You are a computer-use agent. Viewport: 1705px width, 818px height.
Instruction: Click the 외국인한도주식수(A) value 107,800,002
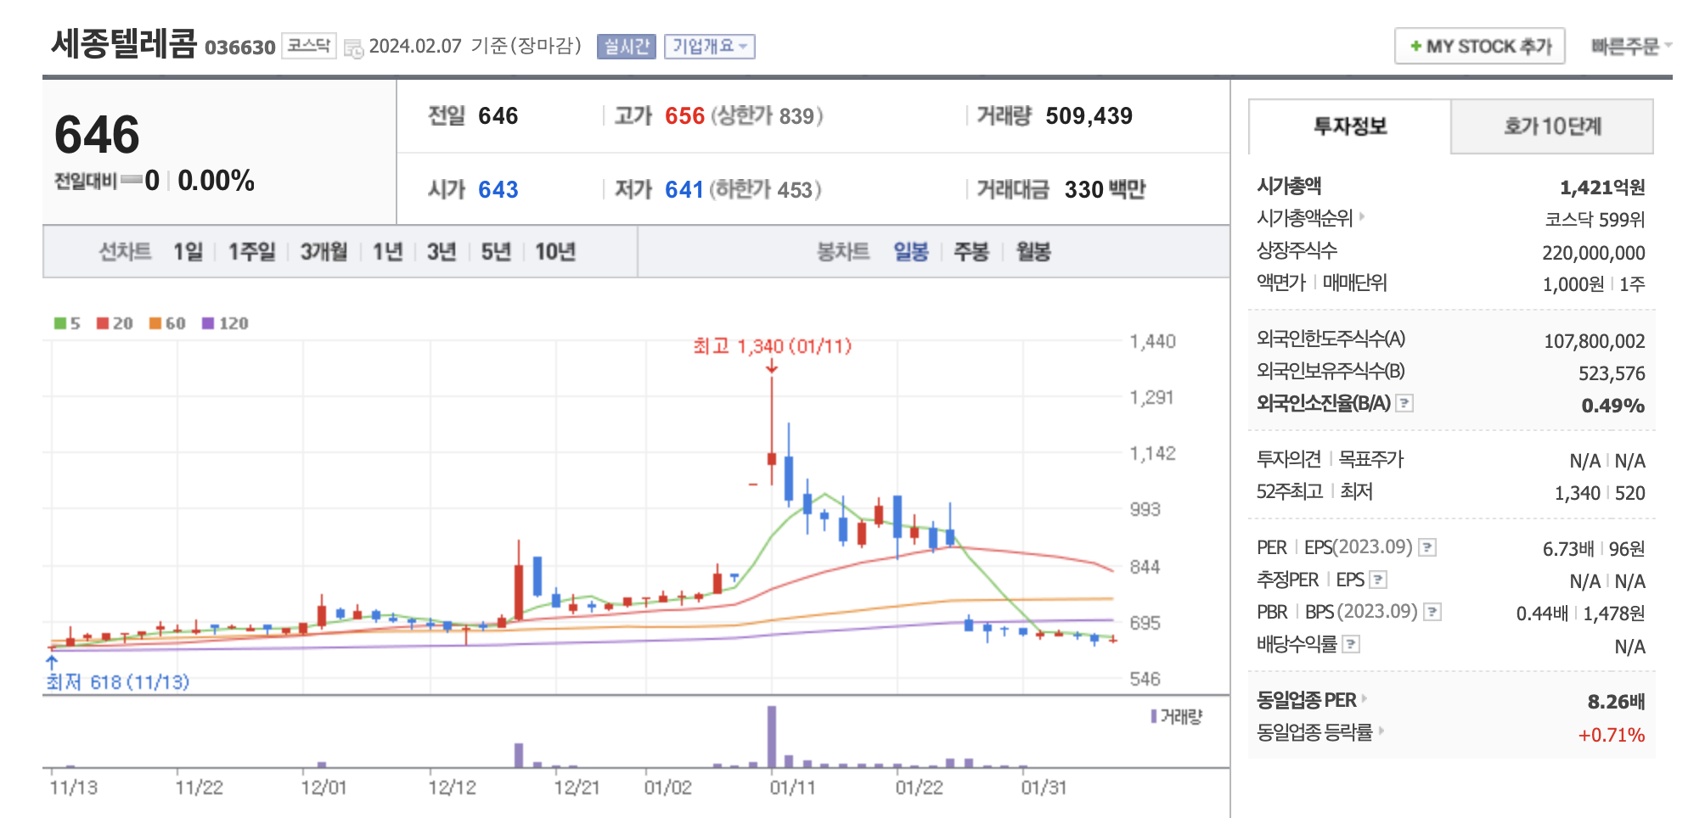pyautogui.click(x=1594, y=341)
